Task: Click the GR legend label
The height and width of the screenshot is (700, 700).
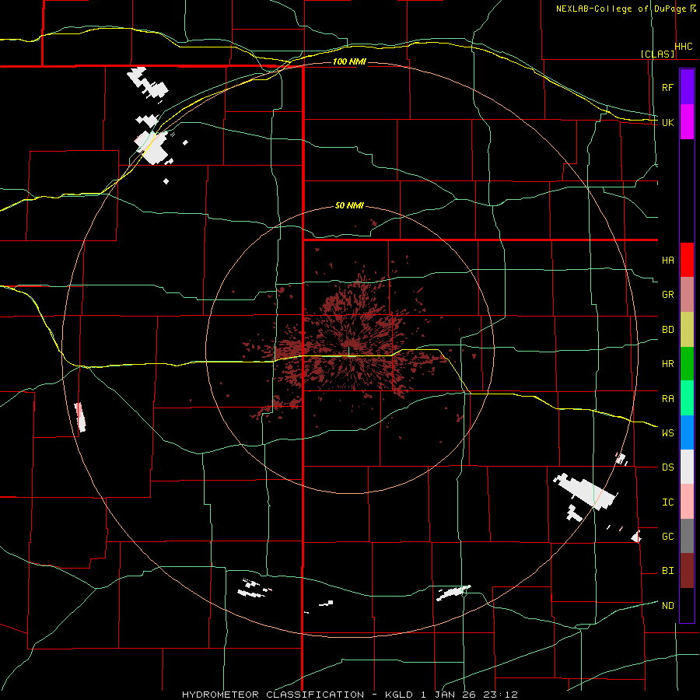Action: [x=667, y=295]
